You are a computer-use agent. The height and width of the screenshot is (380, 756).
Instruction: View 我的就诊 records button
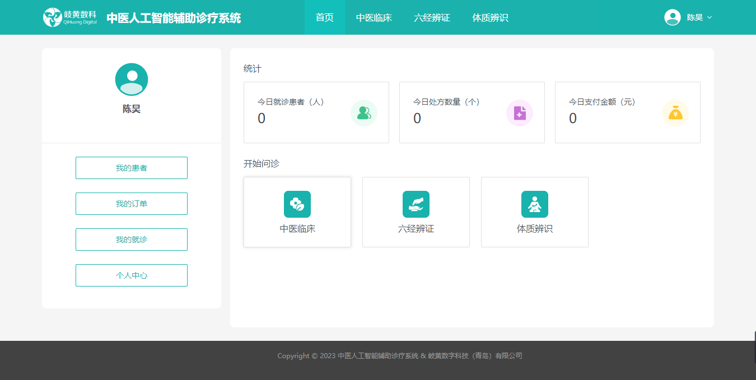click(132, 240)
